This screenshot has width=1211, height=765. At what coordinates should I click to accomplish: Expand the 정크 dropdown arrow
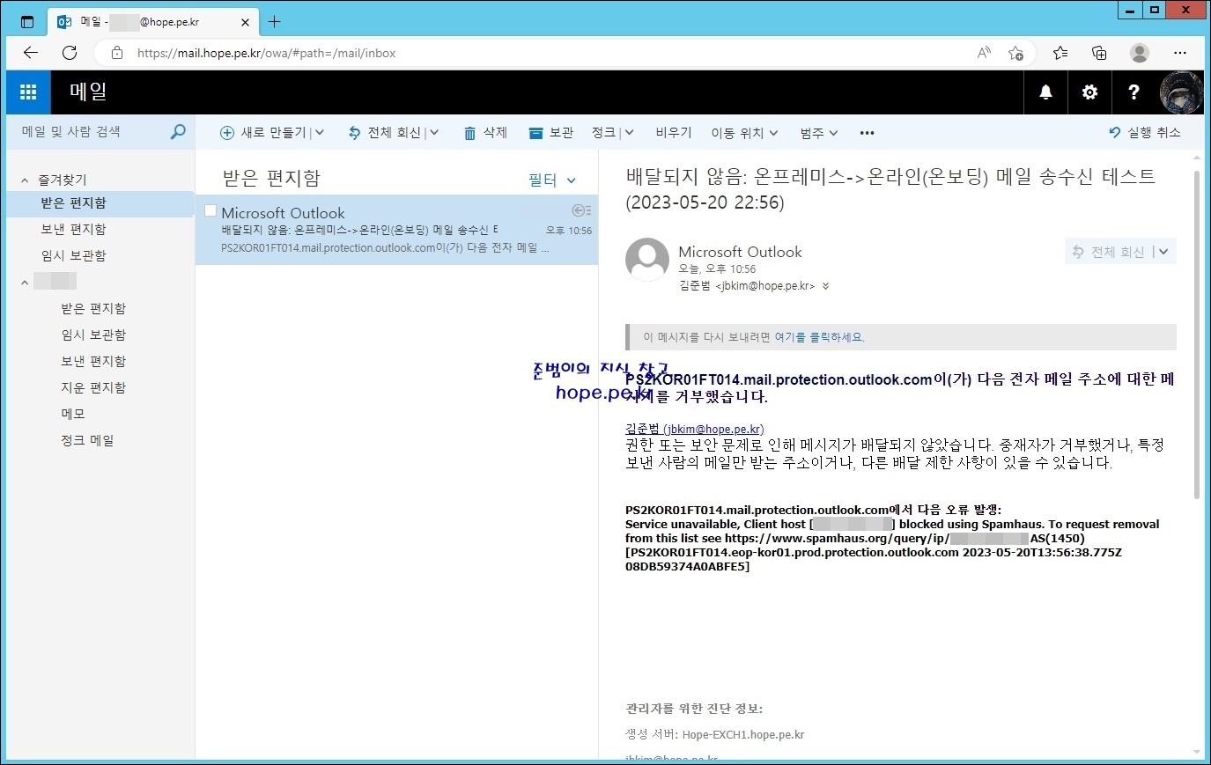pyautogui.click(x=629, y=133)
